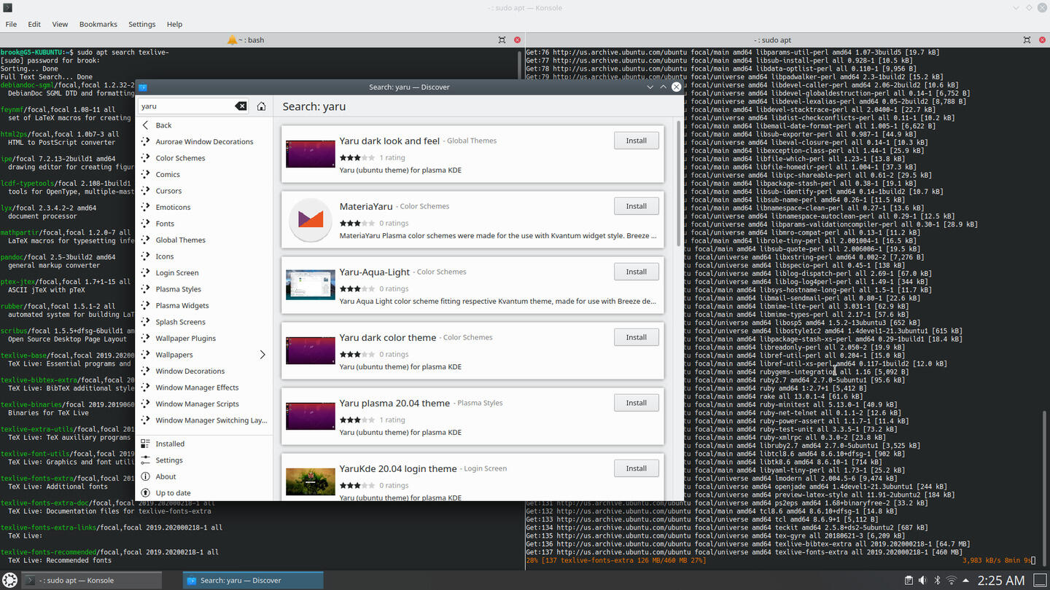Select Global Themes category
Viewport: 1050px width, 590px height.
tap(204, 240)
